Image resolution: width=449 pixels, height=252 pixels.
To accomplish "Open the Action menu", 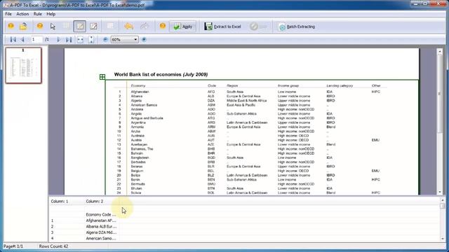I will tap(22, 14).
